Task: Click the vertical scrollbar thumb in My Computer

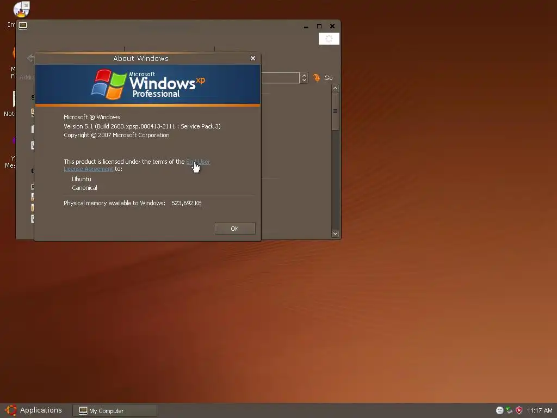Action: click(335, 111)
